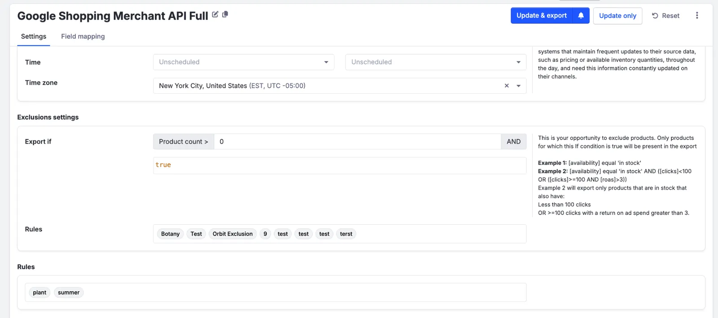This screenshot has height=318, width=718.
Task: Open the second Unscheduled time dropdown
Action: (436, 62)
